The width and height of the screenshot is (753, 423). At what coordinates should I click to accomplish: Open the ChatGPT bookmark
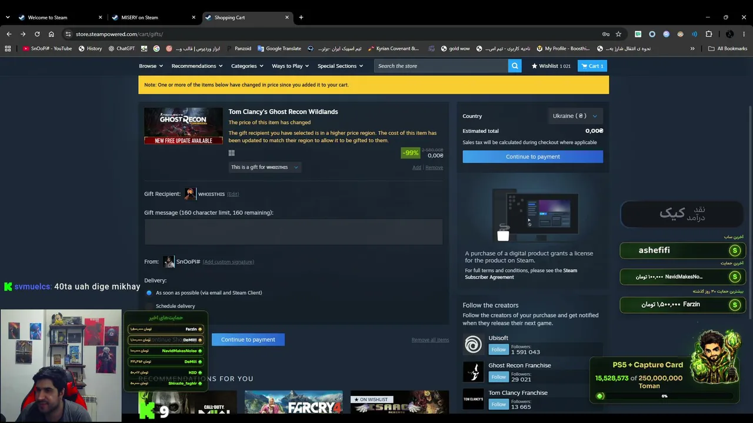(x=122, y=49)
